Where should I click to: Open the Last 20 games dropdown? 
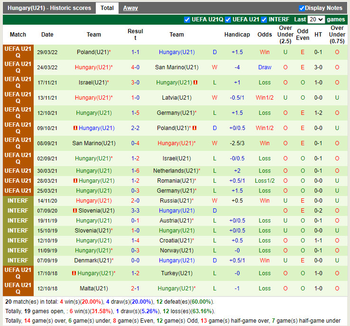(x=316, y=19)
